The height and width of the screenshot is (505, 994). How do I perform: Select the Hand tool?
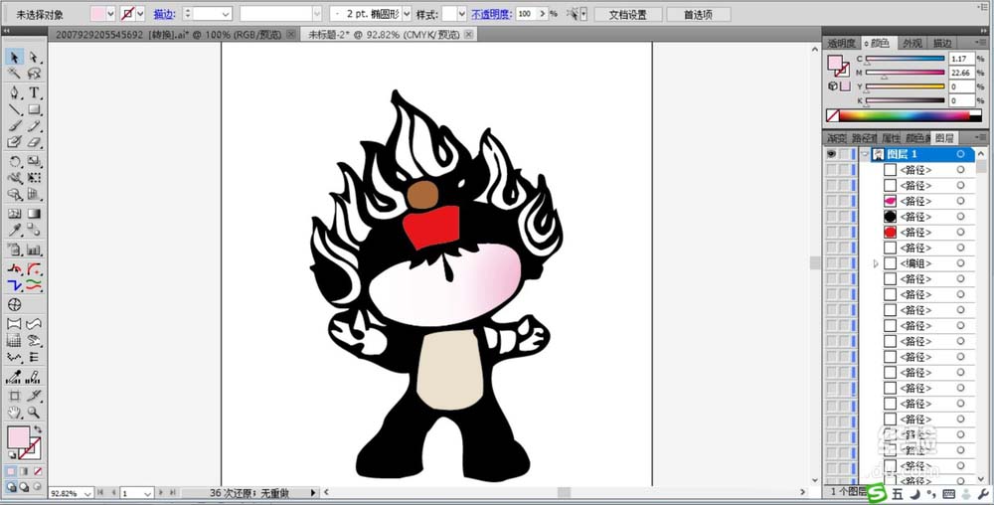pos(15,413)
